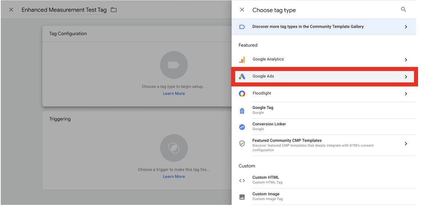
Task: Click the Custom HTML code brackets icon
Action: [242, 180]
